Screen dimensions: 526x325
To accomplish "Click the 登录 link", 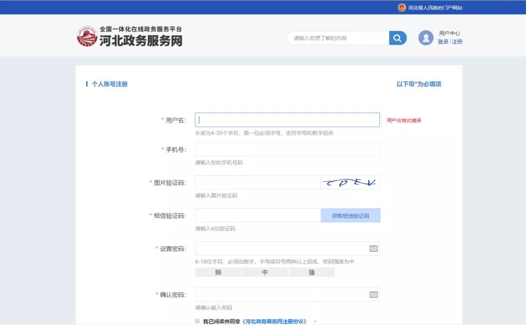I will click(443, 42).
